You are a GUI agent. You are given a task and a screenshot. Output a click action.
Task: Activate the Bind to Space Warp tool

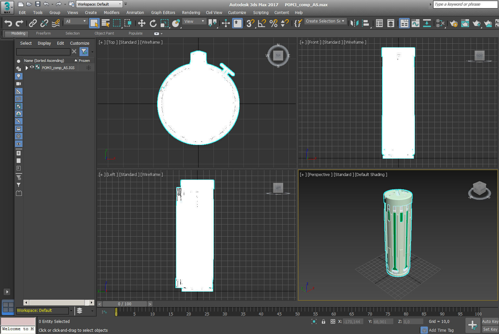56,23
